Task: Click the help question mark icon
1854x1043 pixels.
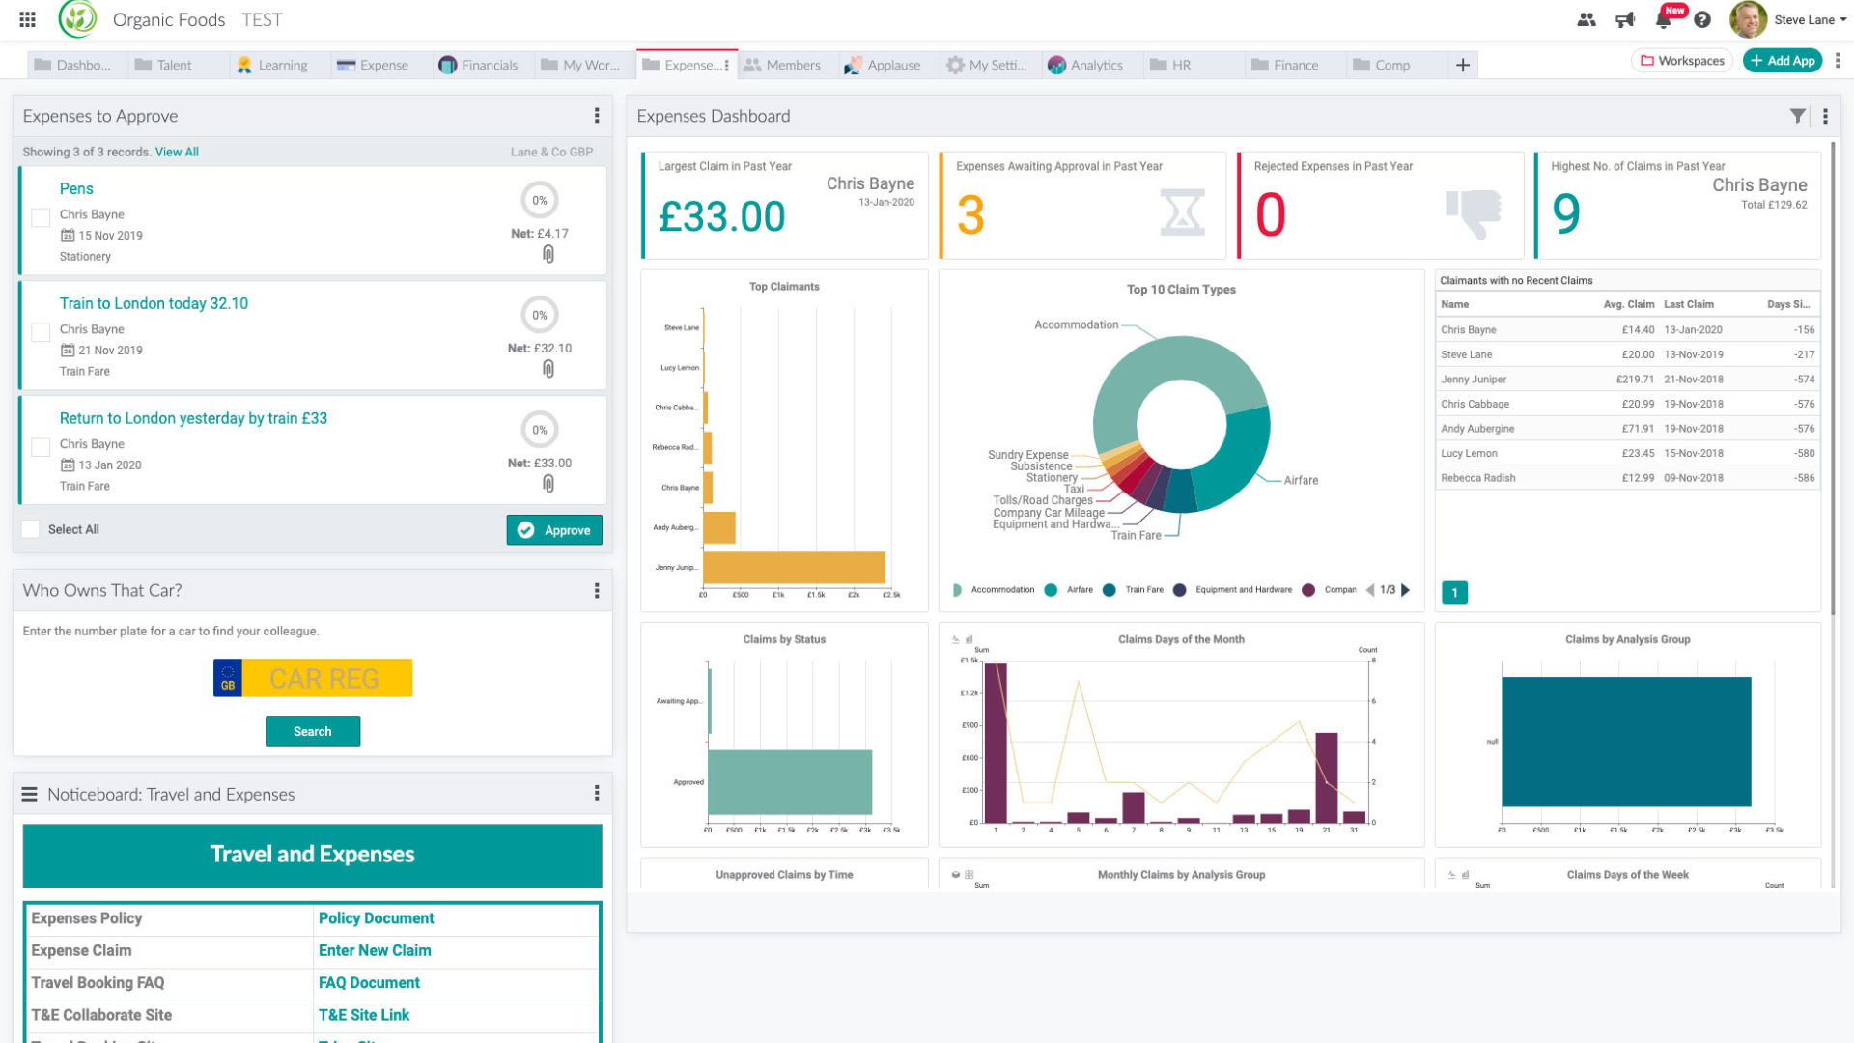Action: coord(1702,19)
